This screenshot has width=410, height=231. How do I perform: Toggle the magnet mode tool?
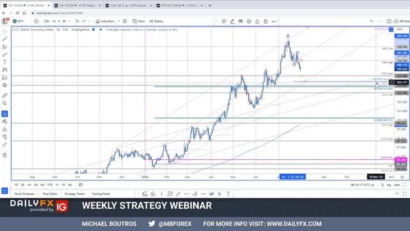click(4, 114)
